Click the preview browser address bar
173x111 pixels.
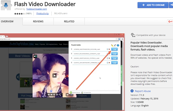tap(57, 39)
